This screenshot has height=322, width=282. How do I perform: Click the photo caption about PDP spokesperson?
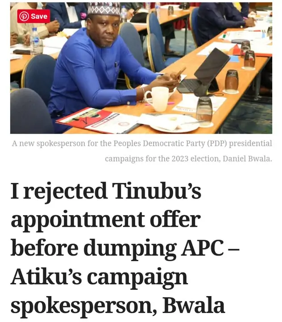(142, 151)
